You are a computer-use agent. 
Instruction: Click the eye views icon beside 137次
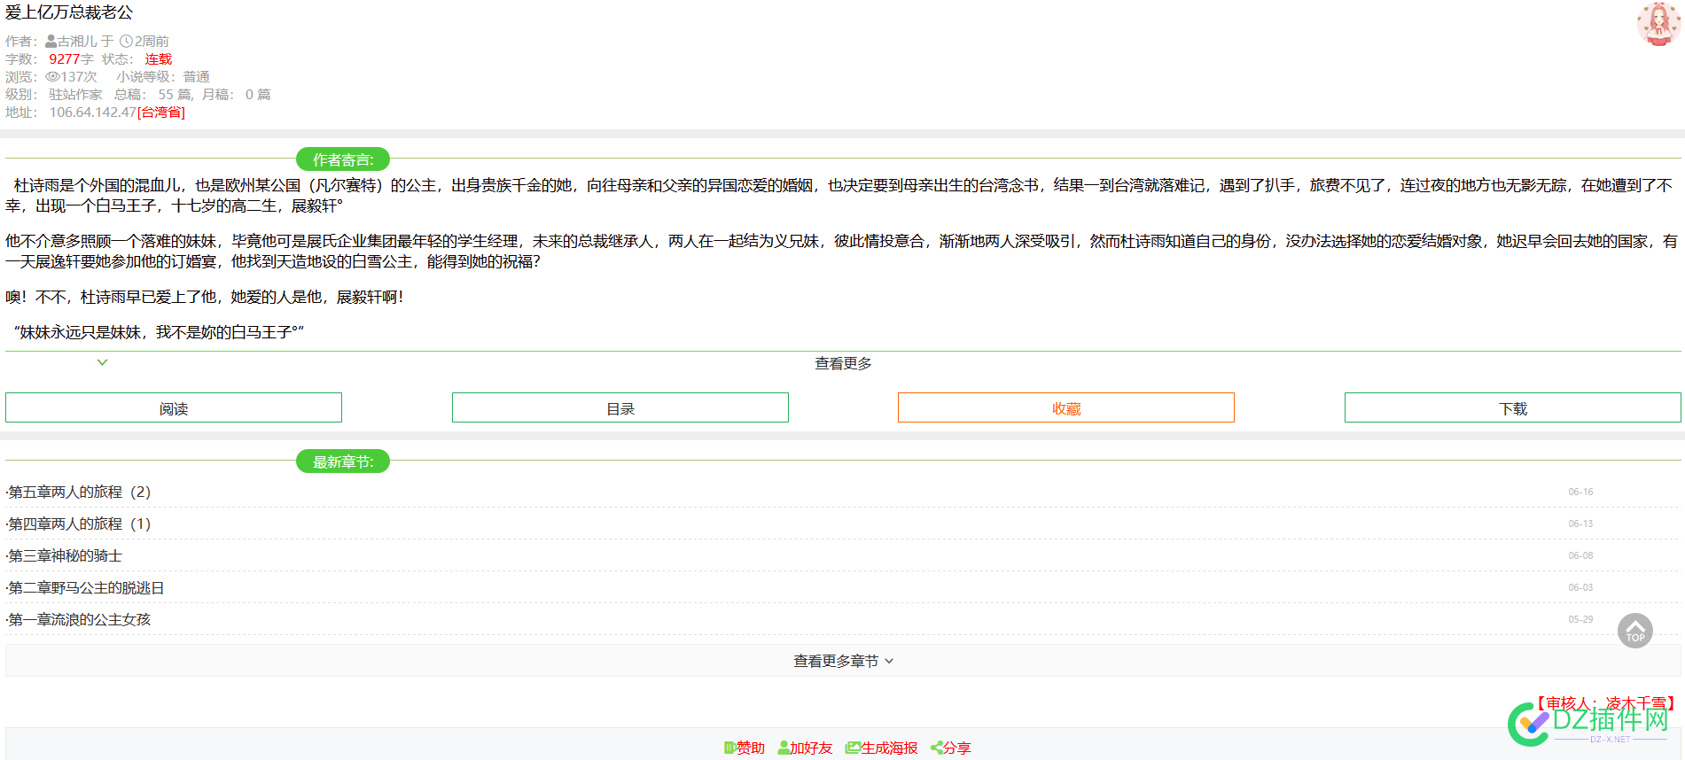click(52, 77)
